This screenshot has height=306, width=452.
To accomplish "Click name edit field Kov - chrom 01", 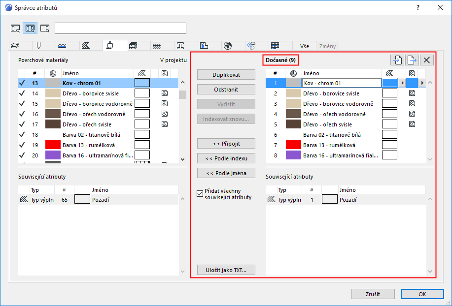I will (x=342, y=83).
